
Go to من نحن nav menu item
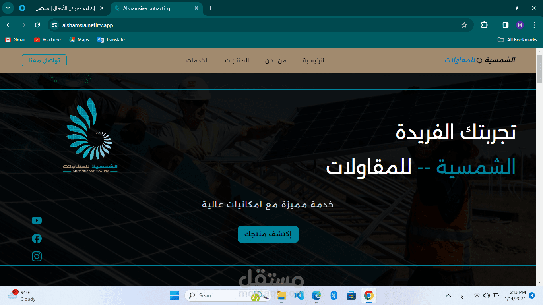[276, 60]
